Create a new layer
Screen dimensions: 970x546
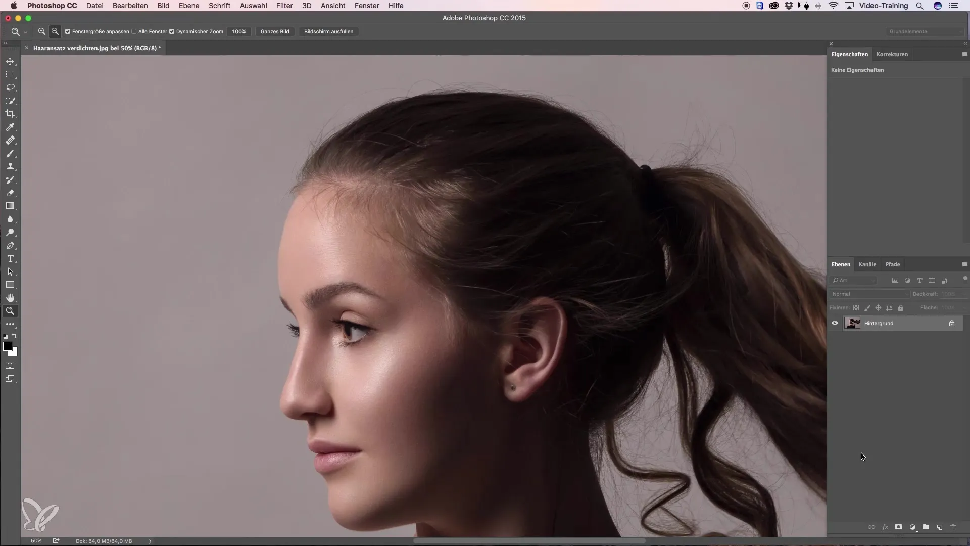point(940,527)
